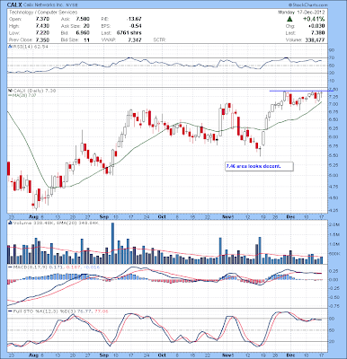Image resolution: width=347 pixels, height=359 pixels.
Task: Click the RSI(14) 62.54 indicator label
Action: coord(30,47)
